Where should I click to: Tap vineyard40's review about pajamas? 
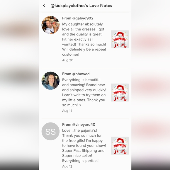coord(84,145)
